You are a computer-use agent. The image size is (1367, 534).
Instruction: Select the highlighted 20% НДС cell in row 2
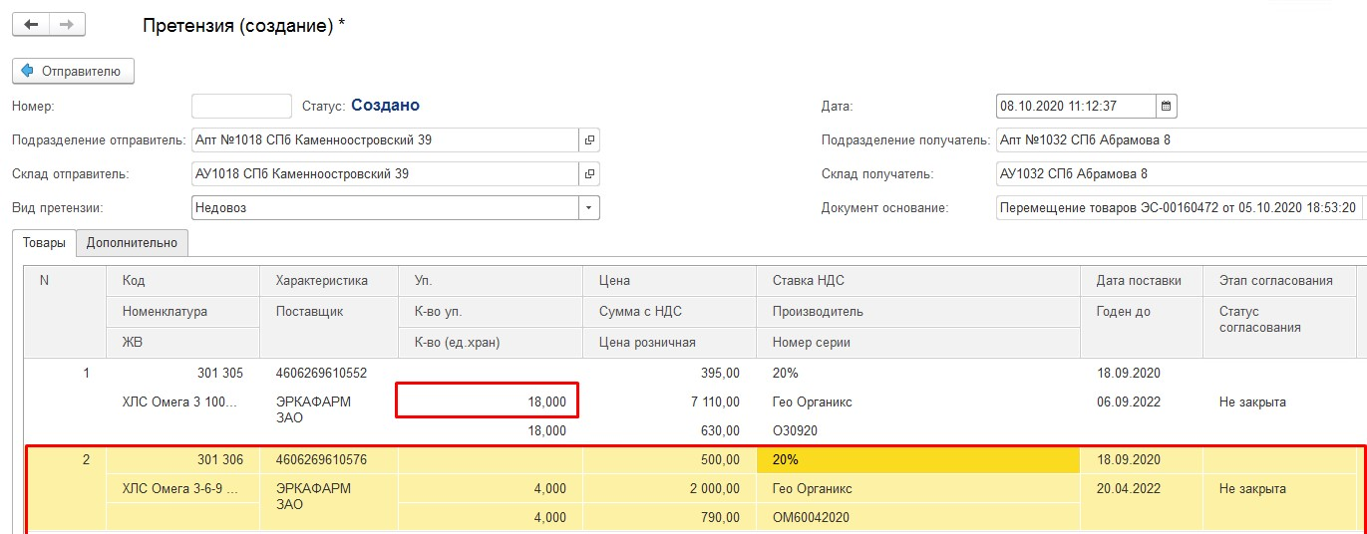click(x=917, y=460)
